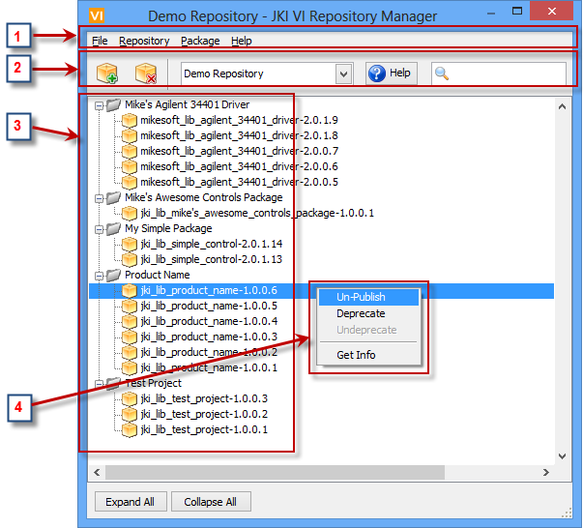
Task: Click the package icon beside mikesoft_lib_agilent_34401_driver-2.0.1.9
Action: click(x=130, y=120)
